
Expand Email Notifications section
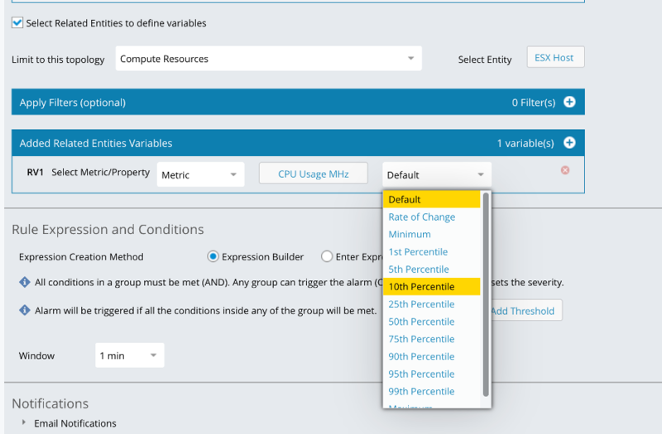click(x=24, y=422)
